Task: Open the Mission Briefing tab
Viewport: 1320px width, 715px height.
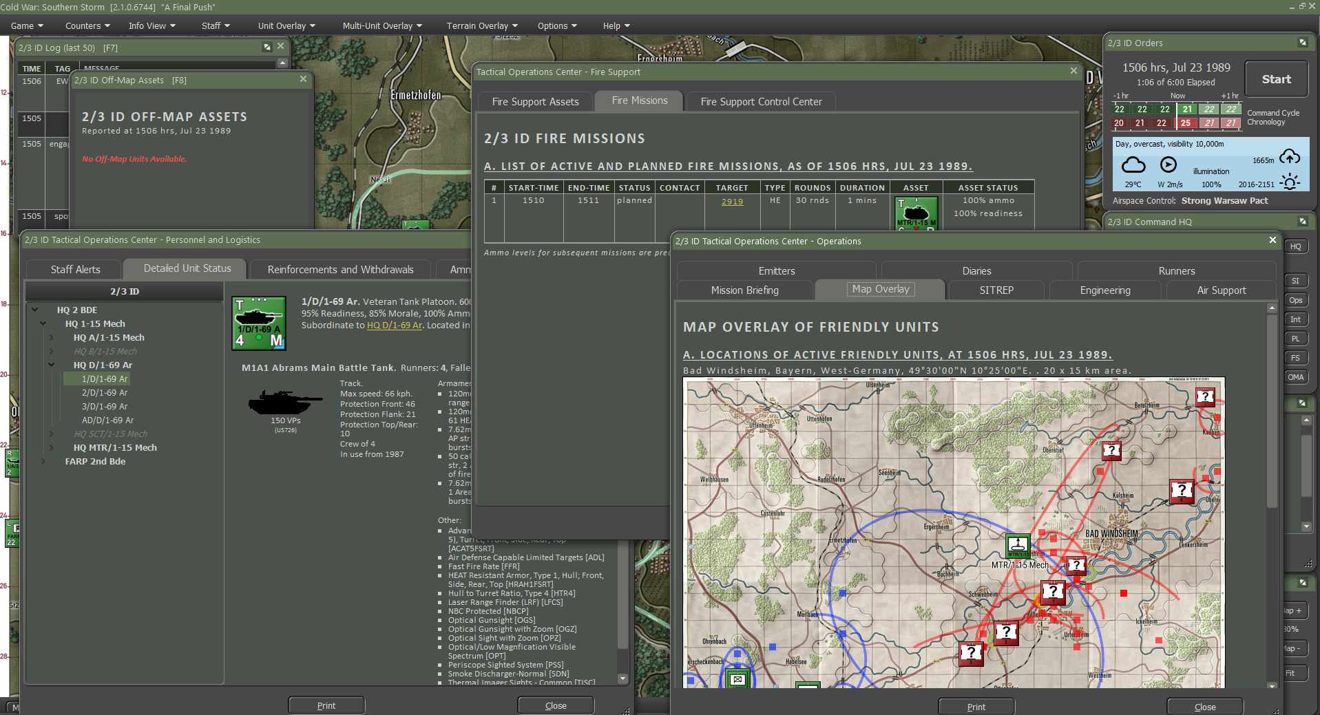Action: coord(745,290)
